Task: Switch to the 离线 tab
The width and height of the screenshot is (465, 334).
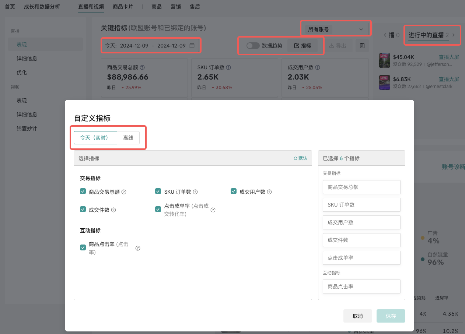Action: [x=128, y=137]
